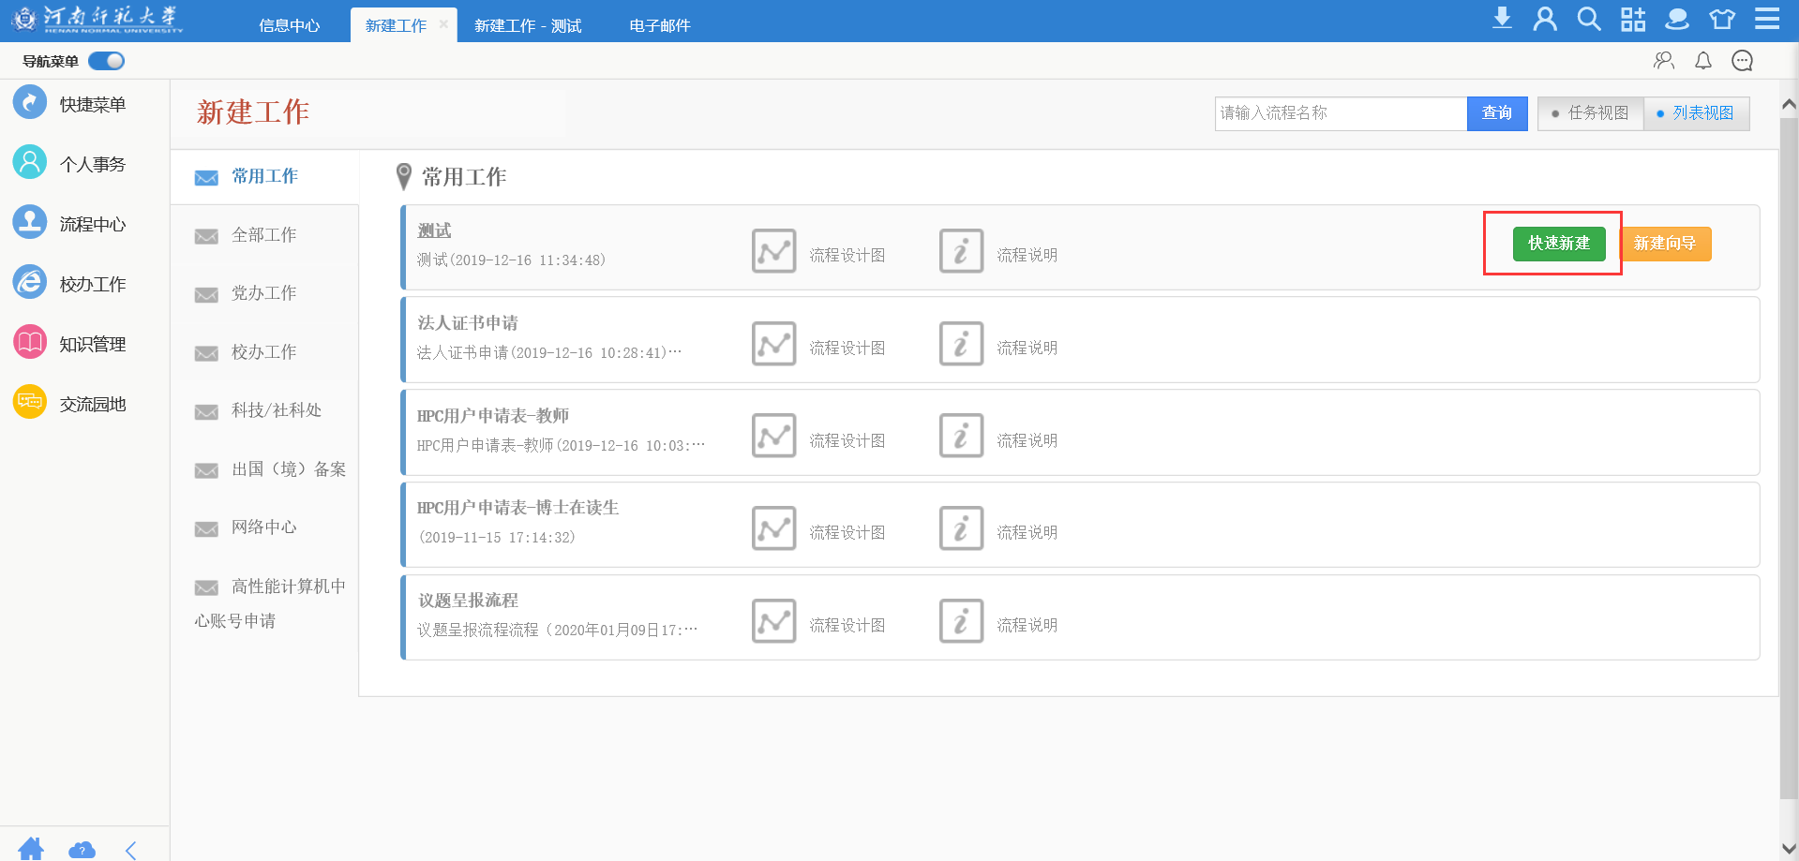Viewport: 1799px width, 861px height.
Task: Open the chat bubble message icon
Action: point(1742,61)
